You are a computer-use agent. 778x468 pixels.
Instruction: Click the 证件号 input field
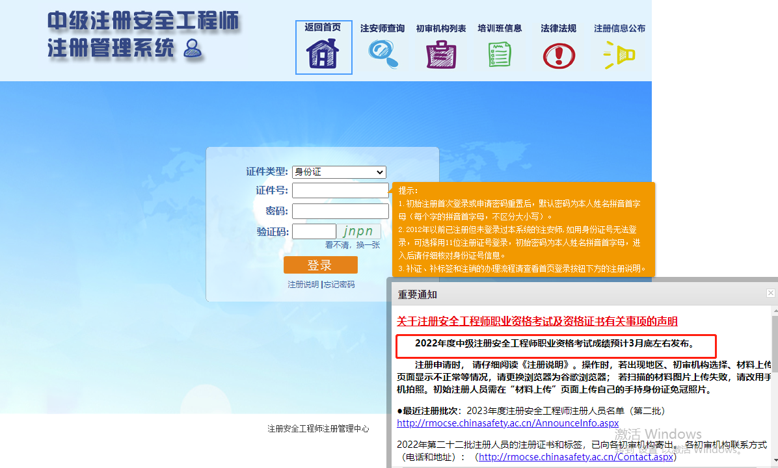340,190
